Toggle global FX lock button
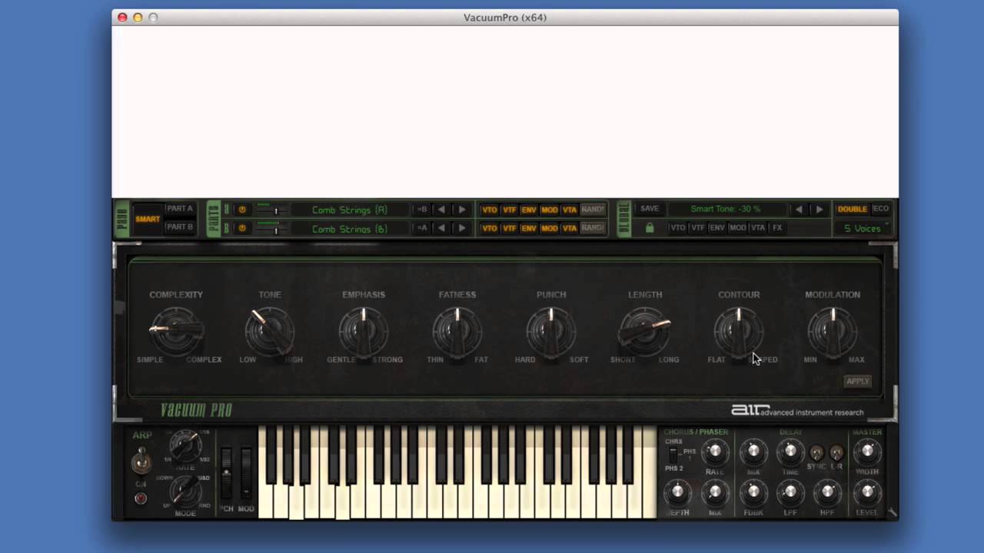The width and height of the screenshot is (984, 553). (777, 228)
